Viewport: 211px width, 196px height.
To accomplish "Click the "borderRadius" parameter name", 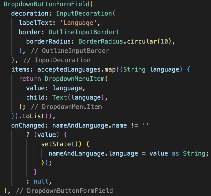I will (x=48, y=41).
